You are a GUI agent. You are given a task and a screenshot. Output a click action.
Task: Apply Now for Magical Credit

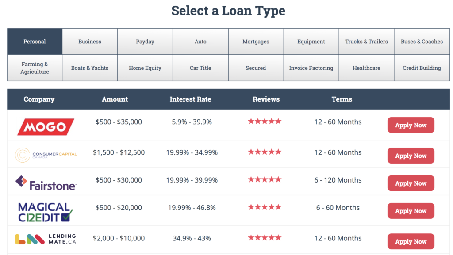(411, 211)
